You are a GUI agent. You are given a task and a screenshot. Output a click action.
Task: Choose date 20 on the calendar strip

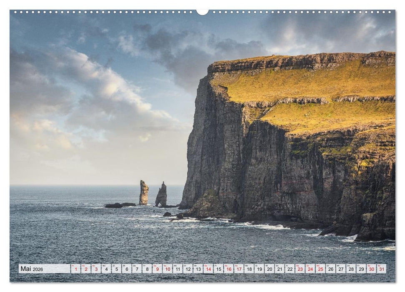(x=269, y=269)
